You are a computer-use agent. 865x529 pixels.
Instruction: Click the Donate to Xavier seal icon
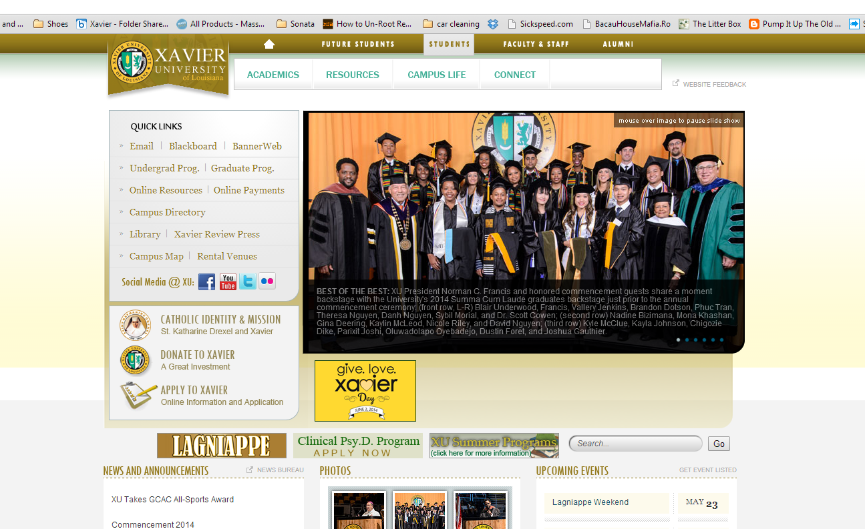tap(136, 360)
